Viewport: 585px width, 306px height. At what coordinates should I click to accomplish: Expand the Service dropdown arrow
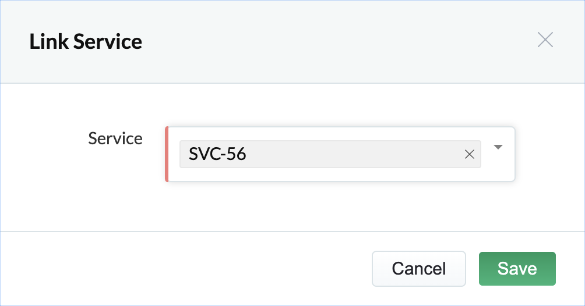498,147
